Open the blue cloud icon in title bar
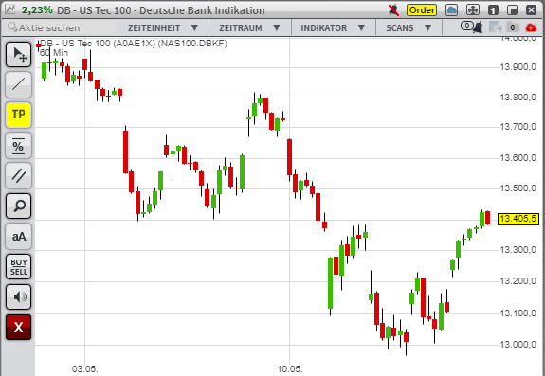 pyautogui.click(x=451, y=10)
